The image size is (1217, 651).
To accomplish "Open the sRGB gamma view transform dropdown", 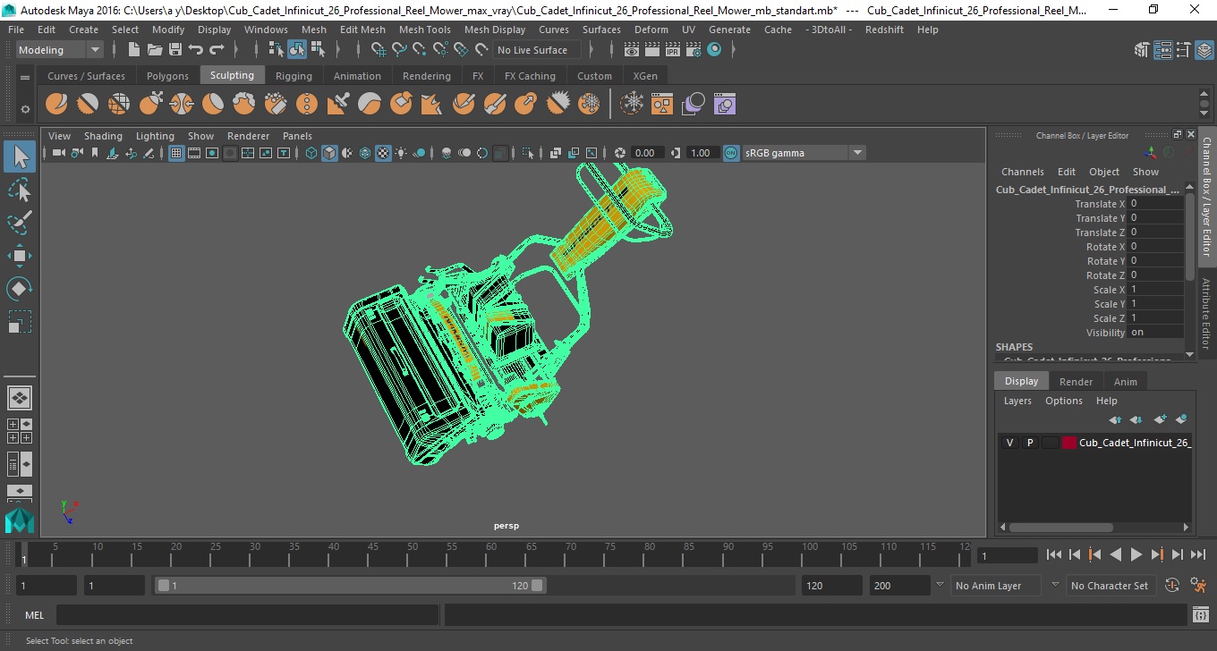I will tap(804, 153).
